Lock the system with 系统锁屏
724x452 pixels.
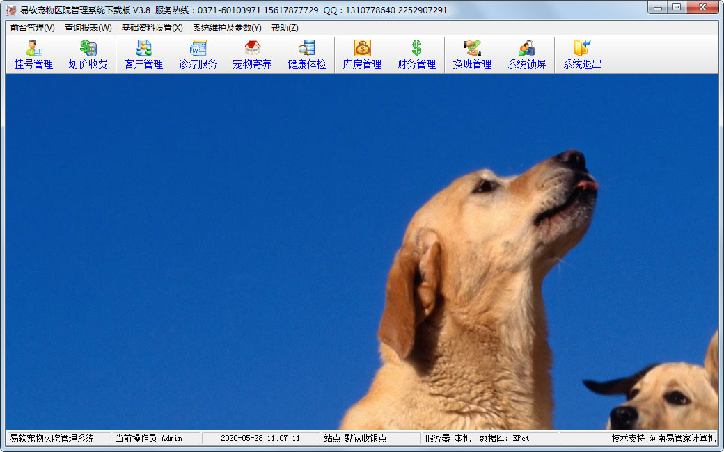(526, 55)
